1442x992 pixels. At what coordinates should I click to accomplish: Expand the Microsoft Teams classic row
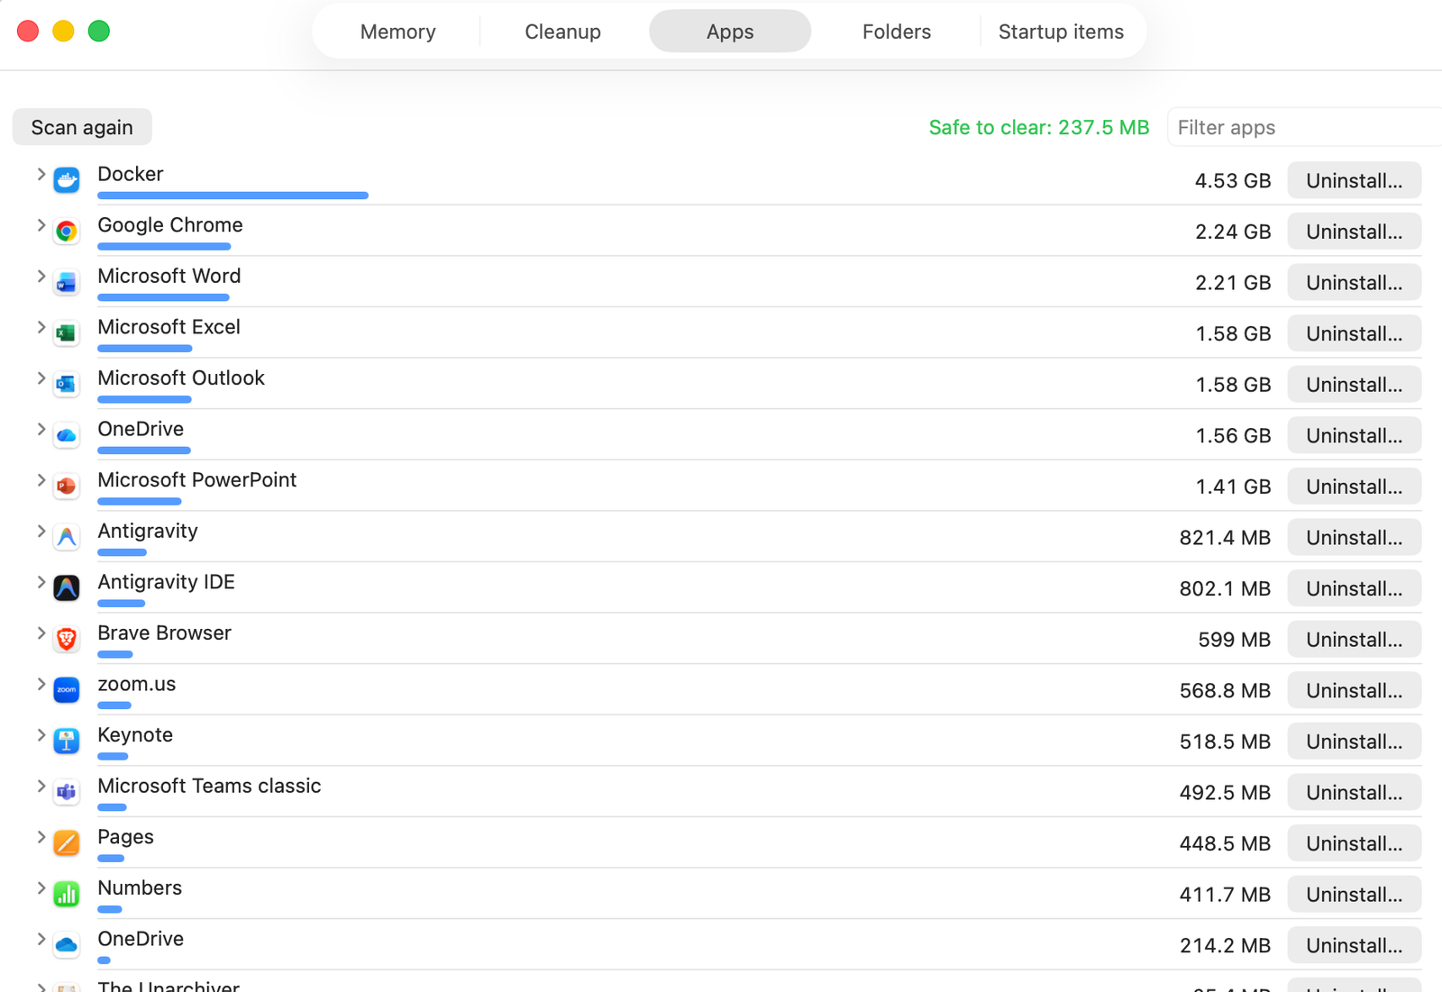pos(41,786)
